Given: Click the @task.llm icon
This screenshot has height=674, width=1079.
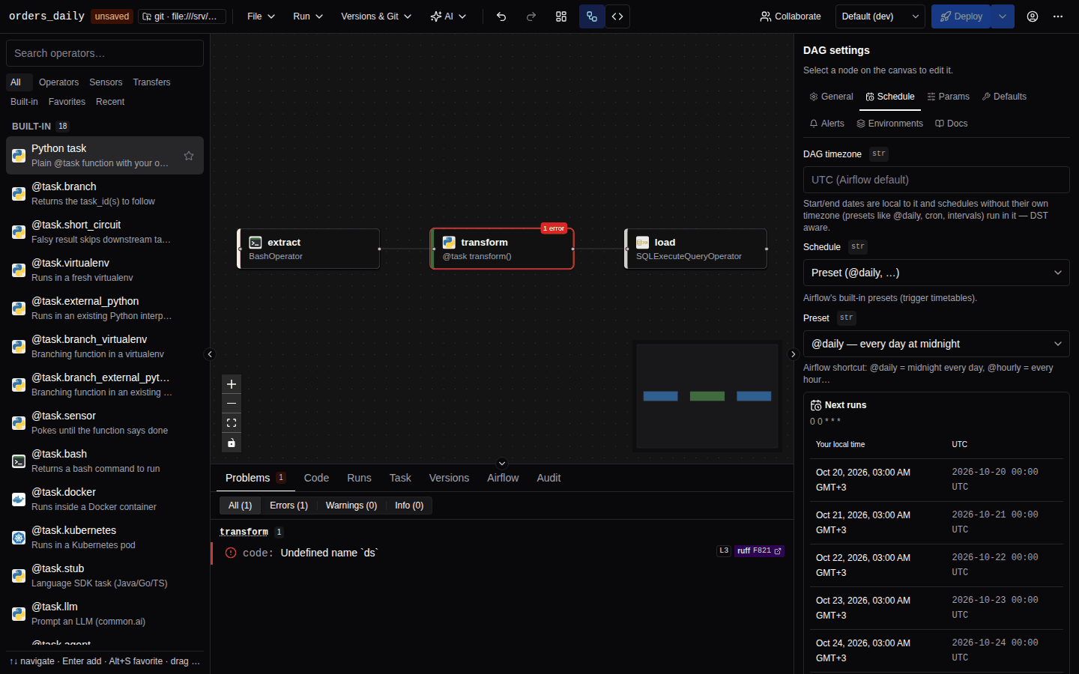Looking at the screenshot, I should (19, 614).
